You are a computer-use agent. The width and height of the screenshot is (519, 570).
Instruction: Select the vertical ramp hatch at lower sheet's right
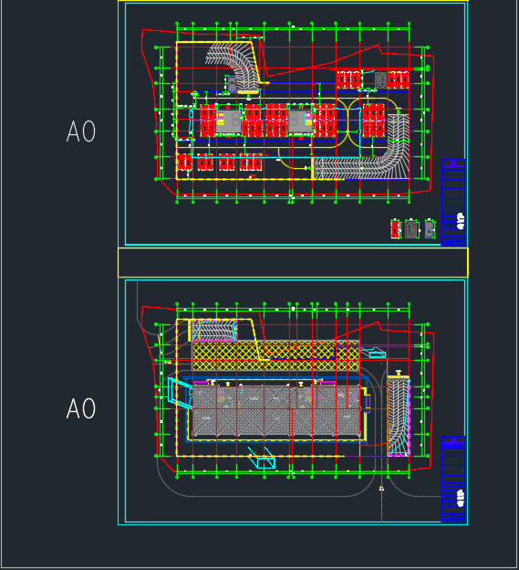[x=399, y=417]
